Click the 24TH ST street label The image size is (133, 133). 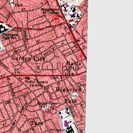point(70,53)
